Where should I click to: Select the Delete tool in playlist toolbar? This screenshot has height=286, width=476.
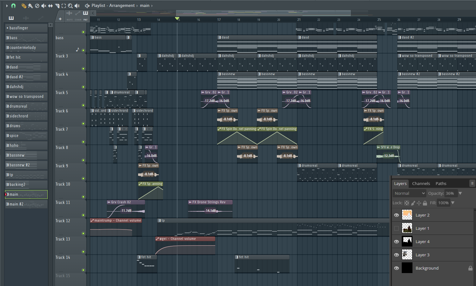pos(37,6)
